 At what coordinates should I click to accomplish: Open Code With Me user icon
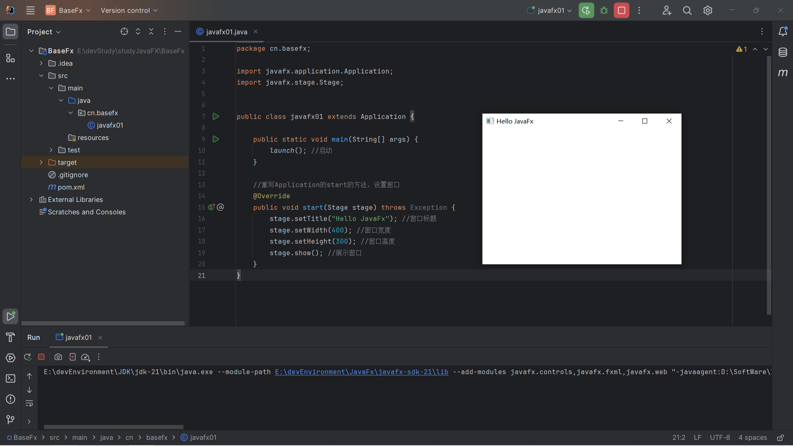point(667,10)
